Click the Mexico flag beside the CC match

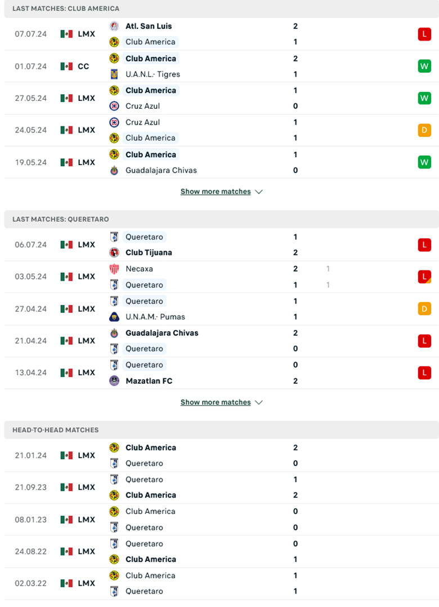point(66,67)
